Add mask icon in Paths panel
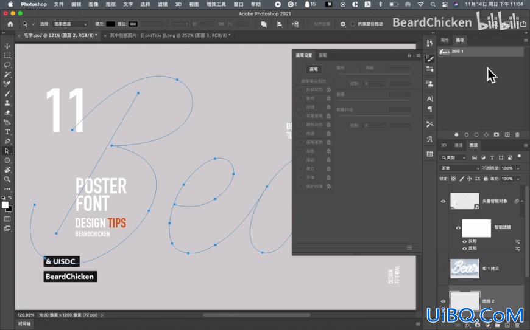Image resolution: width=530 pixels, height=330 pixels. (x=496, y=135)
